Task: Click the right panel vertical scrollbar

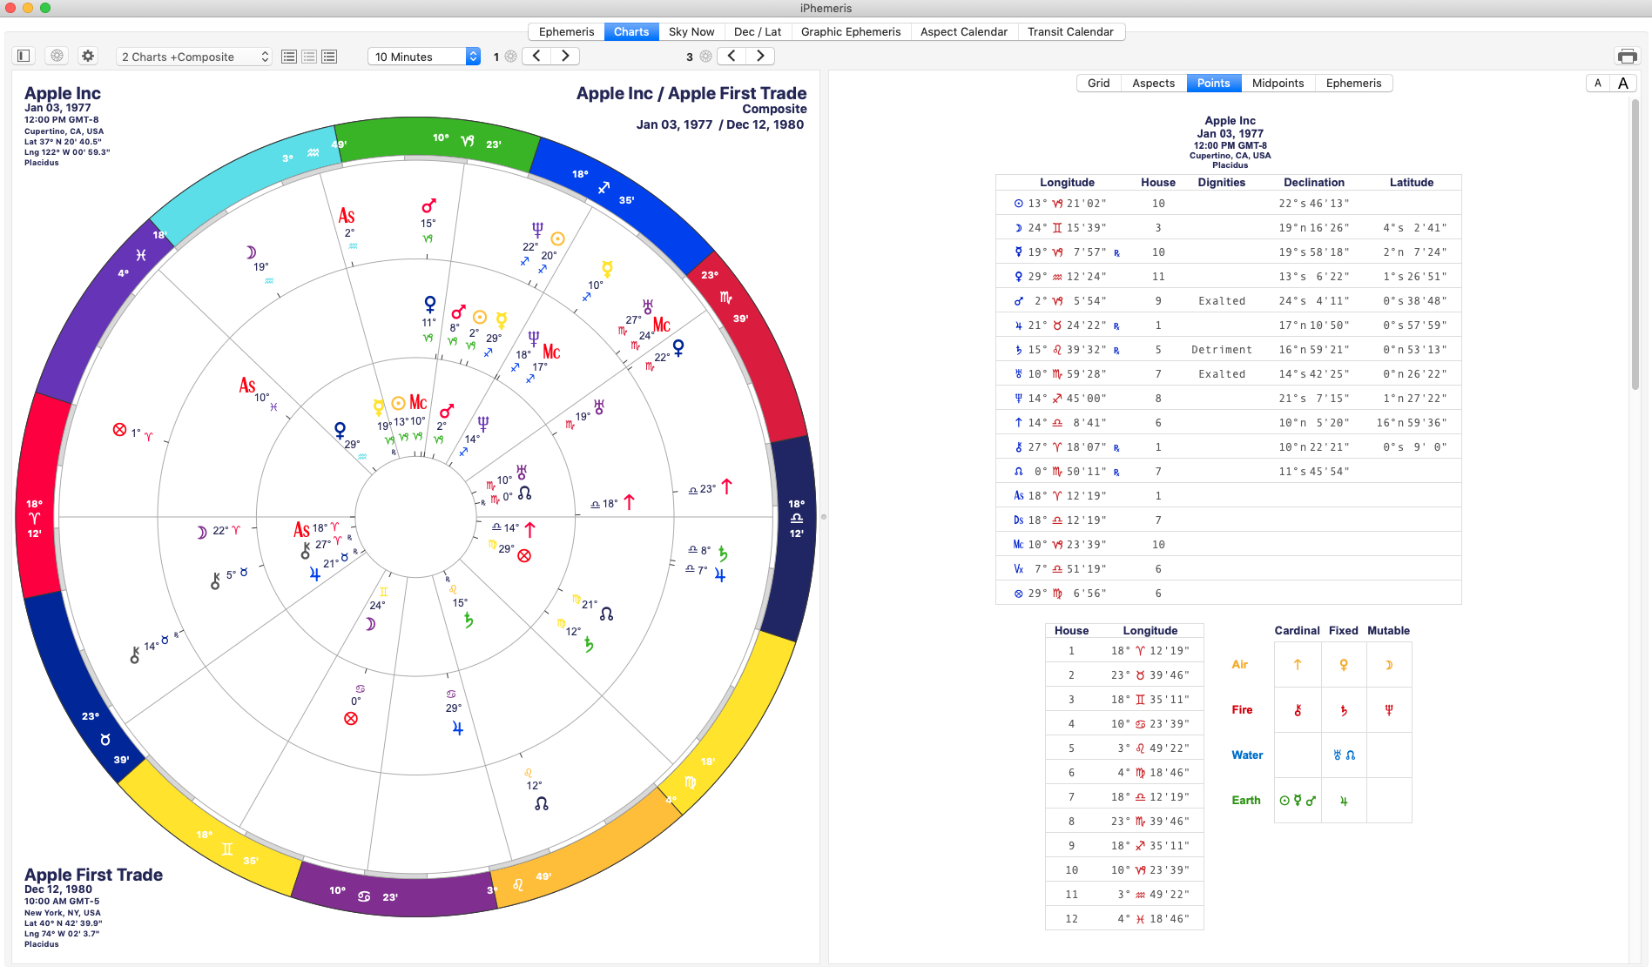Action: (1635, 245)
